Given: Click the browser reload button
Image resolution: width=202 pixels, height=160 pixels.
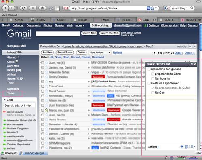Looking at the screenshot, I should click(23, 8).
